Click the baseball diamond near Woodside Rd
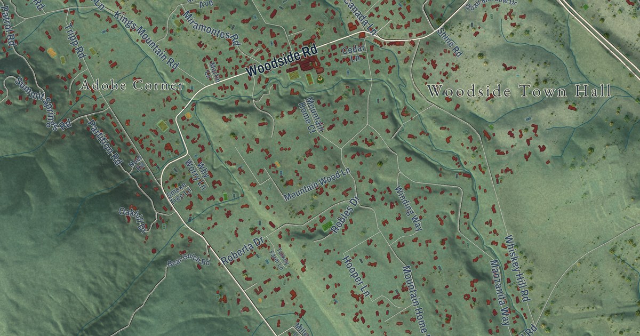 (321, 79)
